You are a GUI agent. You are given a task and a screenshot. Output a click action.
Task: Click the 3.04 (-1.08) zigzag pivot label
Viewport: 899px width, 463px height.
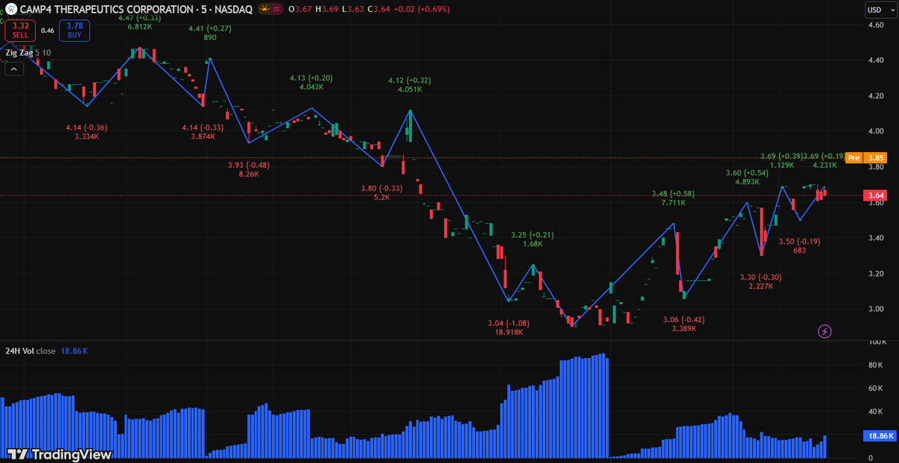point(509,323)
